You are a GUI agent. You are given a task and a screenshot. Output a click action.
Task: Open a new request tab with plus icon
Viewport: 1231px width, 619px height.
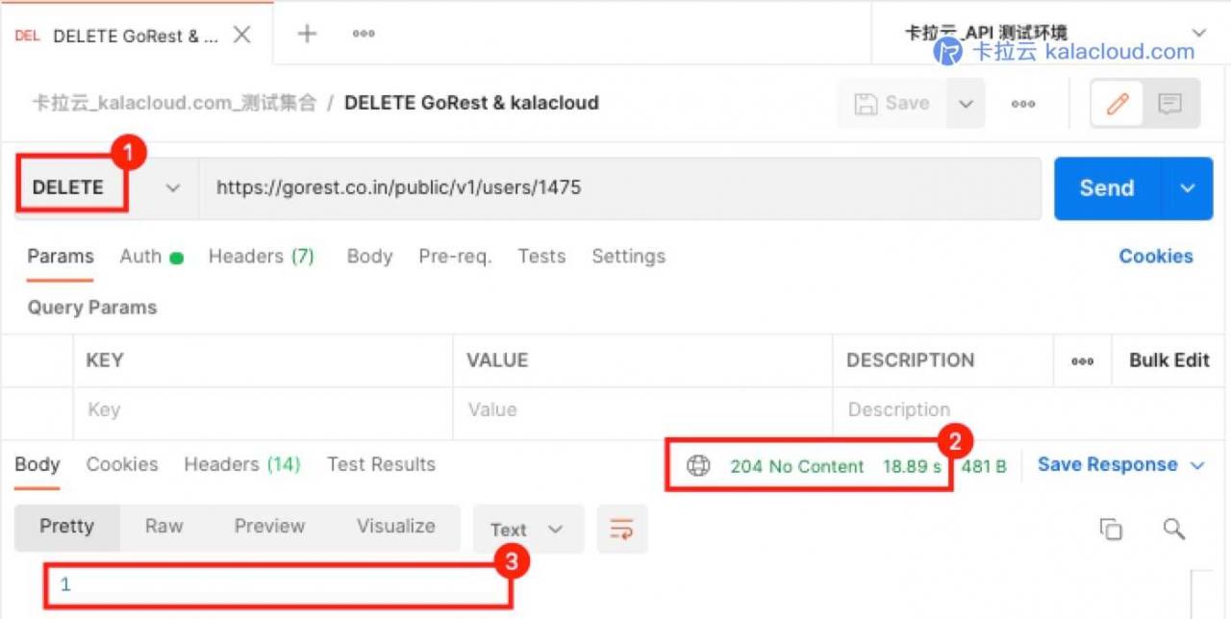tap(307, 34)
